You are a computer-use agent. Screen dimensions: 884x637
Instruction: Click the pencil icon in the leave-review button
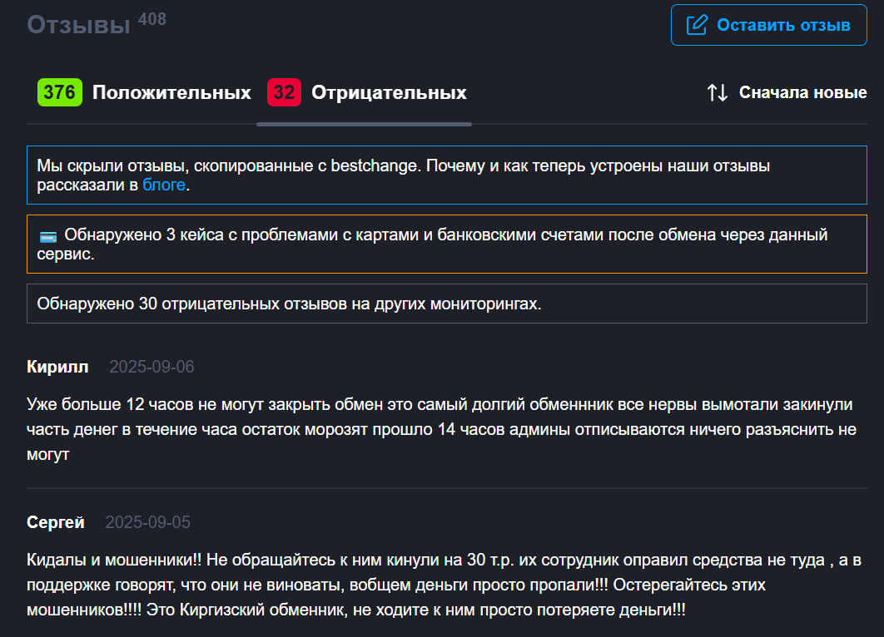tap(697, 25)
